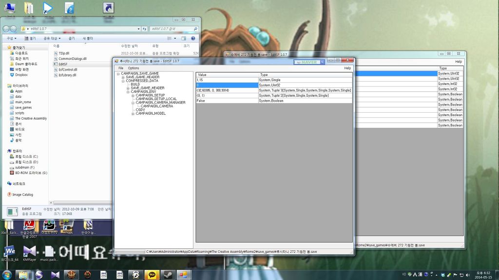Select the 7Zip.dll file icon
The height and width of the screenshot is (280, 499).
55,53
